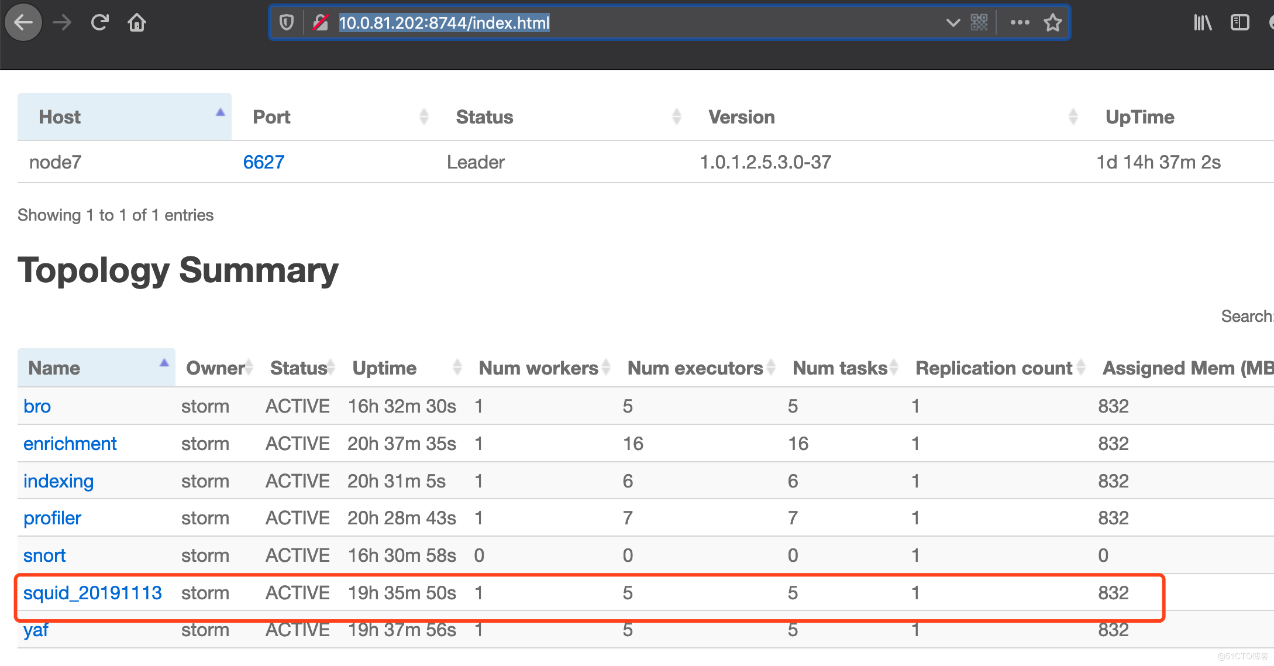The width and height of the screenshot is (1274, 666).
Task: Reload the page with the refresh icon
Action: click(x=99, y=23)
